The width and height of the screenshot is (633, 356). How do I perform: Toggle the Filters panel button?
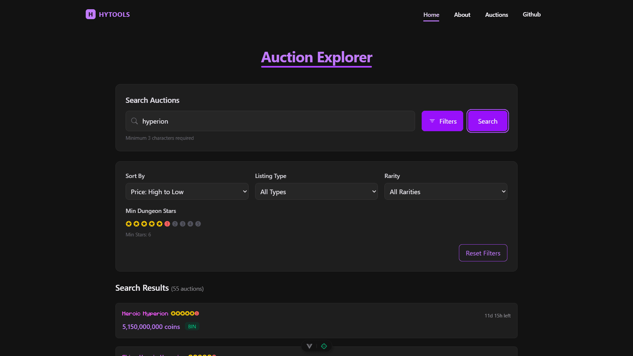tap(442, 121)
